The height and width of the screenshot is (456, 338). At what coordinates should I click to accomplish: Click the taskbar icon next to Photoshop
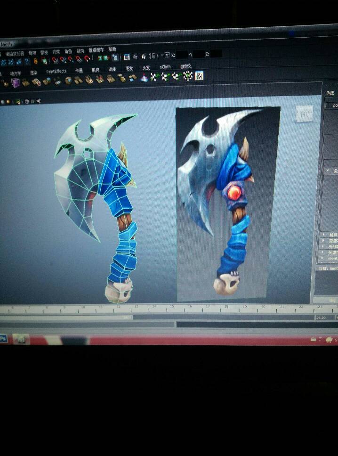[21, 339]
